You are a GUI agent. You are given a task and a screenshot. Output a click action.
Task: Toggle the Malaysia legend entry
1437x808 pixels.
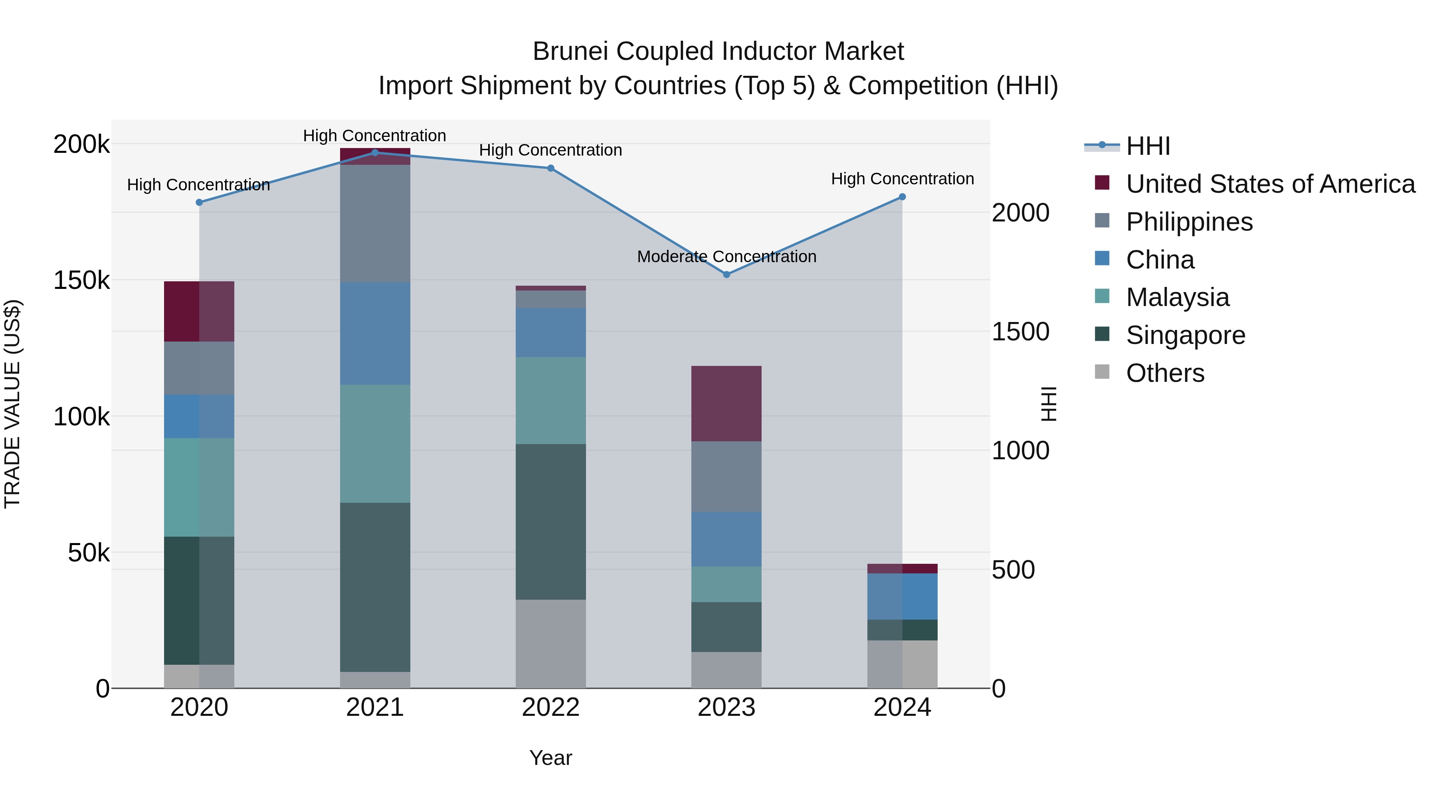[1162, 296]
